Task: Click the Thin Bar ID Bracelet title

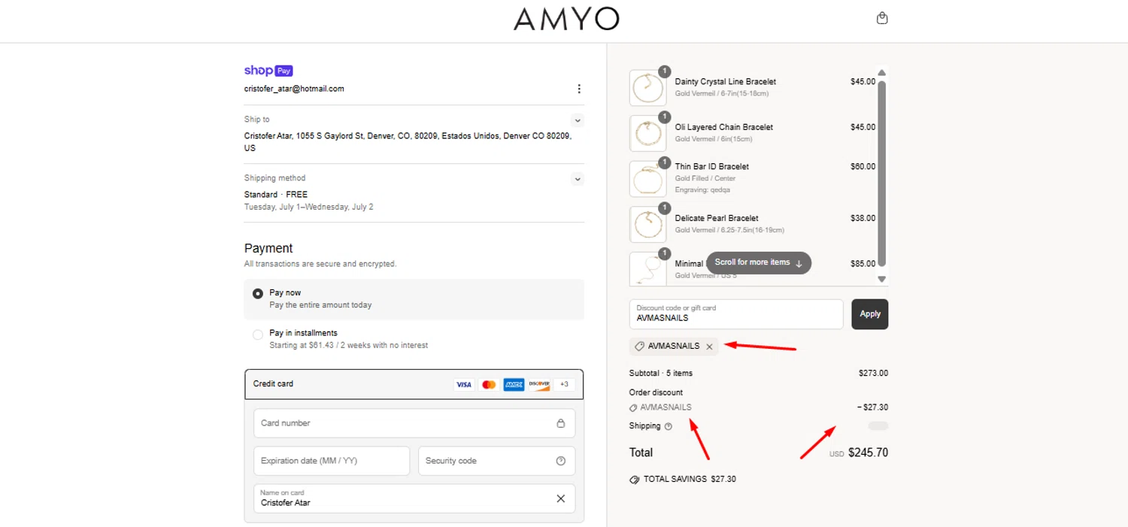Action: 712,167
